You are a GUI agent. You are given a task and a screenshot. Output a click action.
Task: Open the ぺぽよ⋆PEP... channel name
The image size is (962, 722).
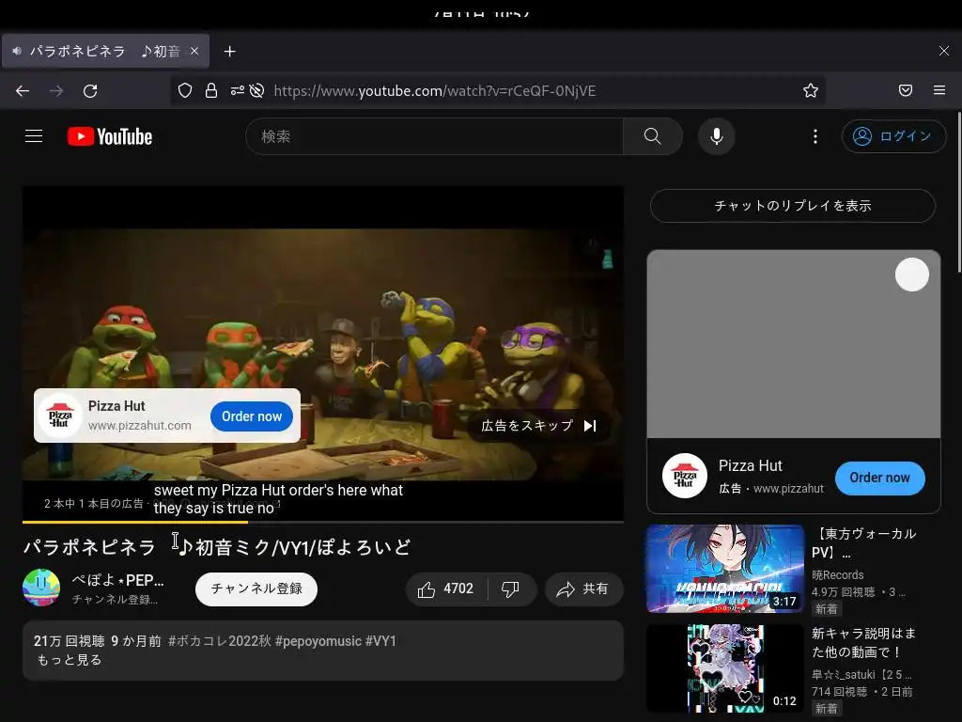point(117,580)
